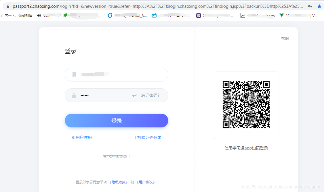Click the URL address bar text
The width and height of the screenshot is (324, 192).
[158, 6]
